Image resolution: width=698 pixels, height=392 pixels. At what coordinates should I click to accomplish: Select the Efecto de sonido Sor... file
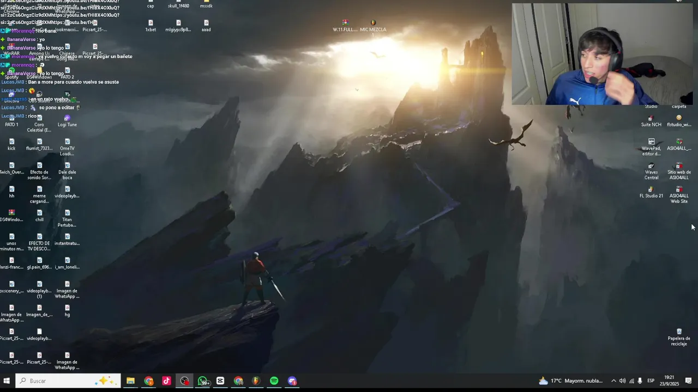point(39,171)
